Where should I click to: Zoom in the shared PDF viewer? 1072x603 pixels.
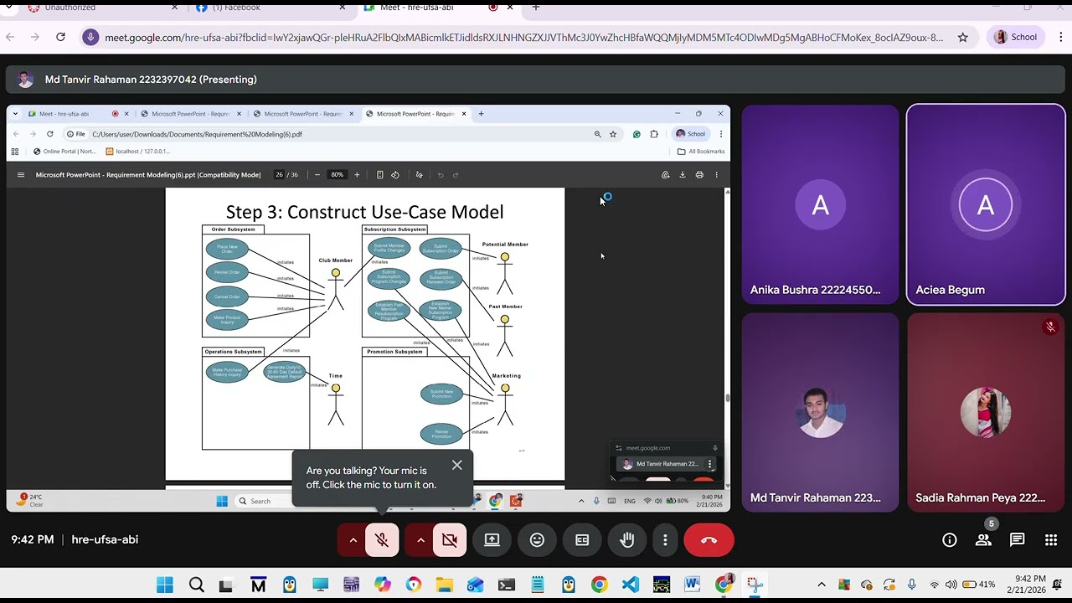click(357, 175)
